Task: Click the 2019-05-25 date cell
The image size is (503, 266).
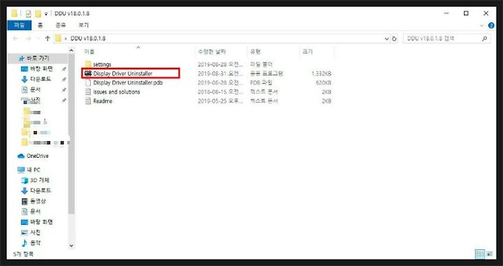Action: (220, 101)
